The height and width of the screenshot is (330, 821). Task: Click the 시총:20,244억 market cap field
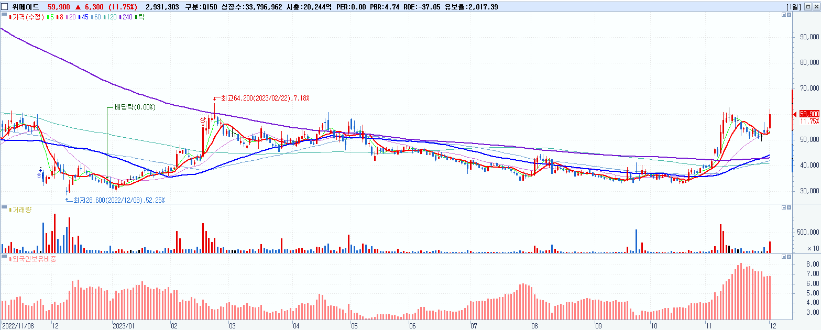[x=309, y=7]
